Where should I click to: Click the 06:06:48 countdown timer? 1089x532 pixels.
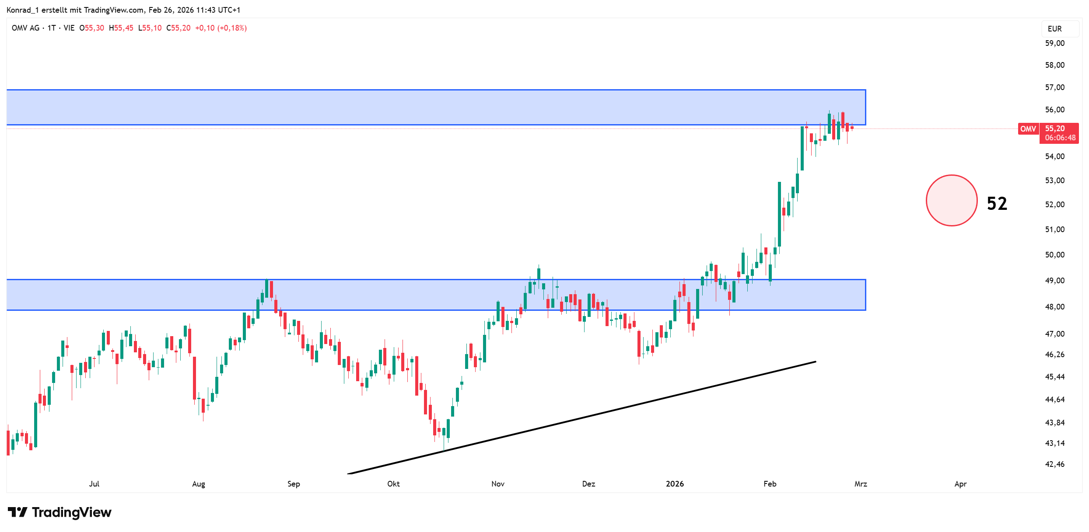(1060, 138)
